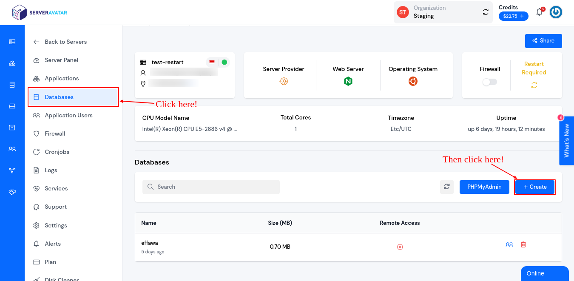Viewport: 574px width, 281px height.
Task: Click the Nginx web server icon
Action: pos(348,81)
